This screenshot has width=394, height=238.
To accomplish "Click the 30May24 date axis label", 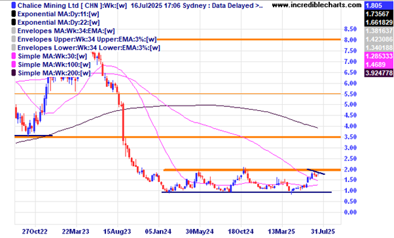I will click(x=200, y=231).
